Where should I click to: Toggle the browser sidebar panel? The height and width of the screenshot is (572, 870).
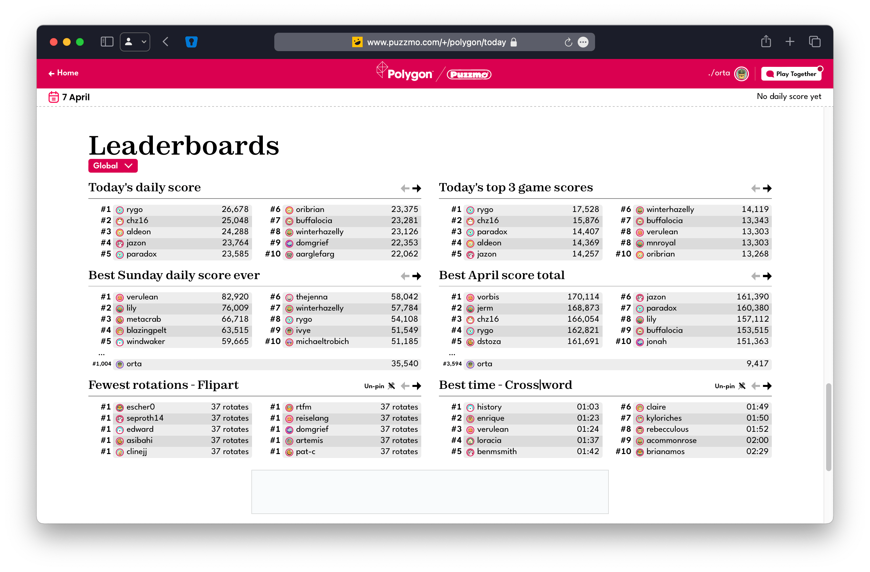[107, 42]
